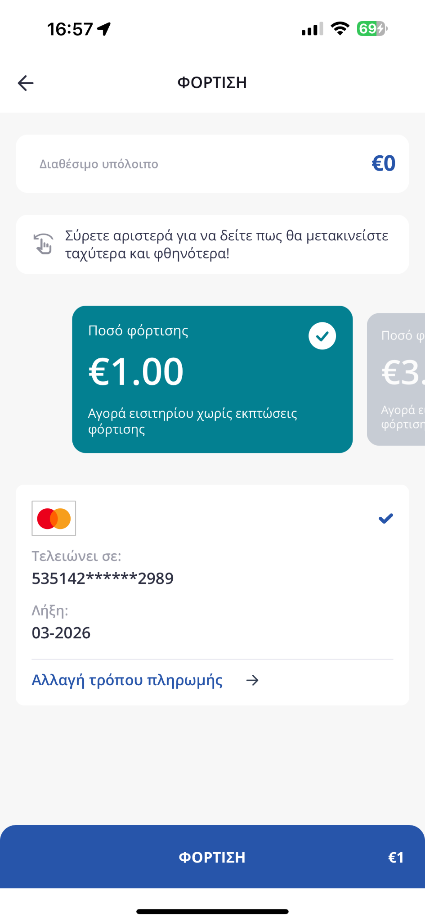This screenshot has height=922, width=425.
Task: Tap the swipe-left hand gesture icon
Action: point(44,244)
